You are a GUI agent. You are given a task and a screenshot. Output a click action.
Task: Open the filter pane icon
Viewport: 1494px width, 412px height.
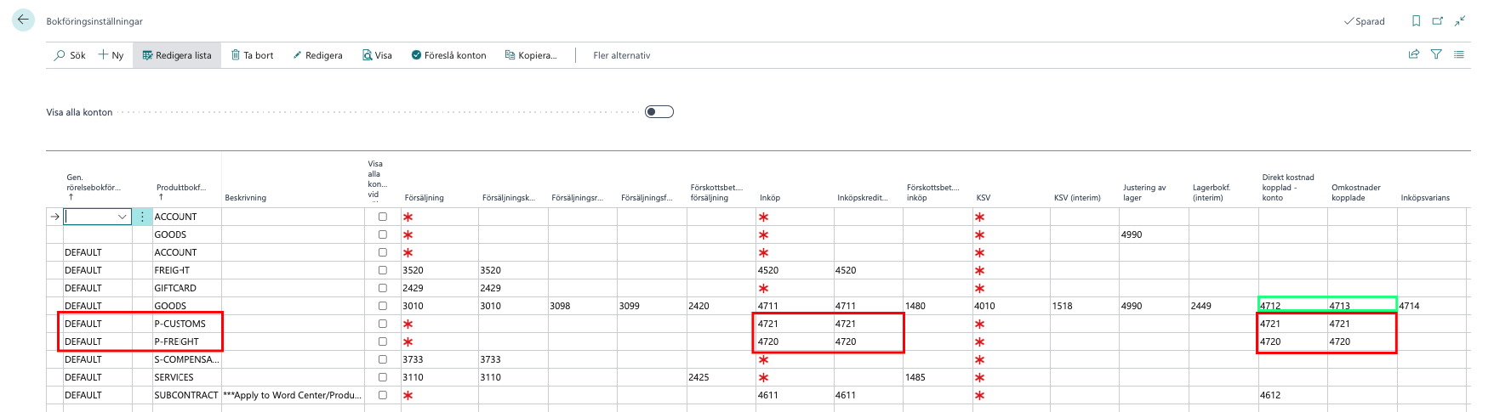tap(1436, 54)
